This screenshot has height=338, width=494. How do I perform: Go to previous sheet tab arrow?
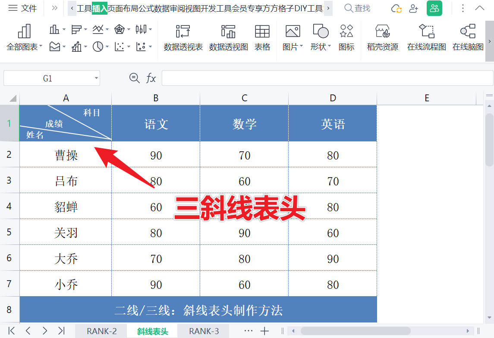(28, 331)
